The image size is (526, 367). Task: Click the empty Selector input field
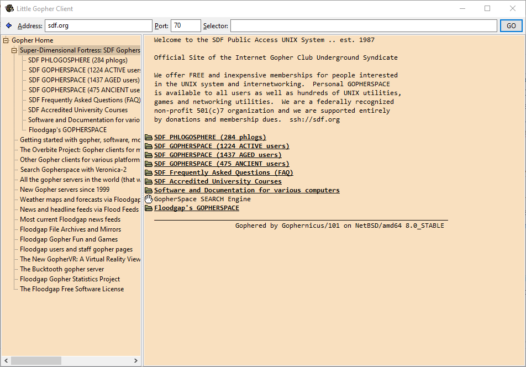point(363,26)
